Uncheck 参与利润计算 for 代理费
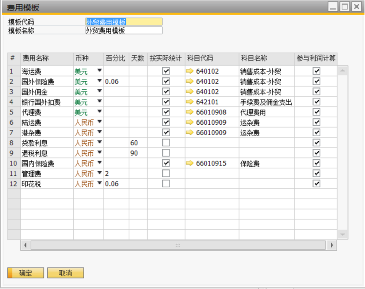This screenshot has height=289, width=365. pos(317,112)
